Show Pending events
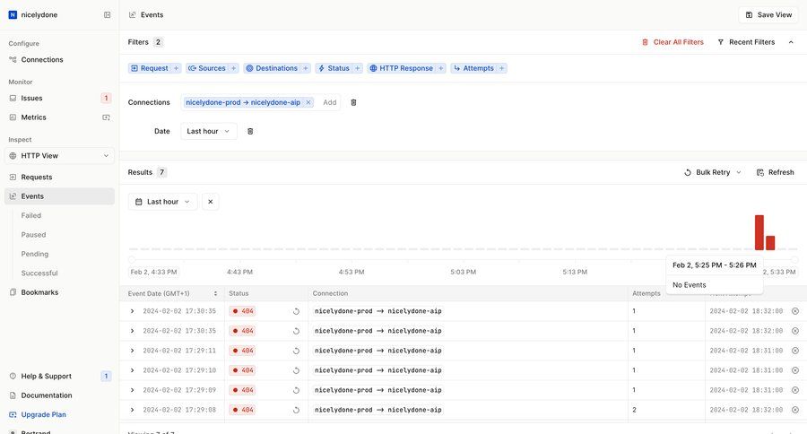The width and height of the screenshot is (807, 434). (x=34, y=254)
